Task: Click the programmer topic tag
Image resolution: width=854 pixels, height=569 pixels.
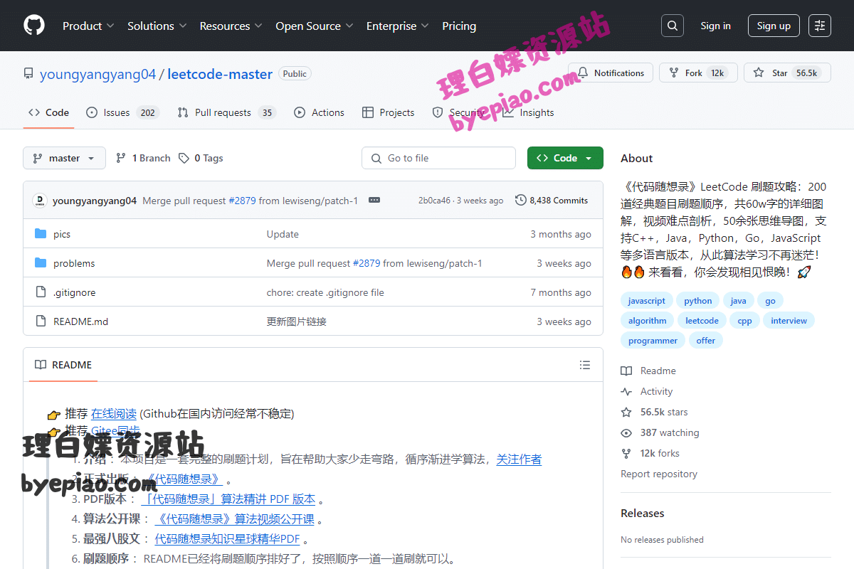Action: pos(653,341)
